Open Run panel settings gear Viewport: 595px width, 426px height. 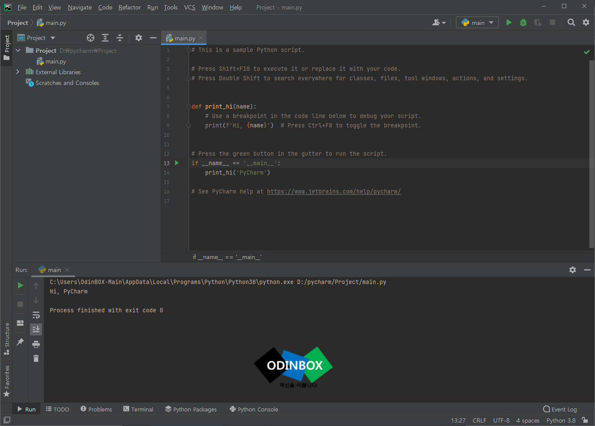[573, 270]
